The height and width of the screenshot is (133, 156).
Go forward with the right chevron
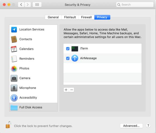click(28, 5)
